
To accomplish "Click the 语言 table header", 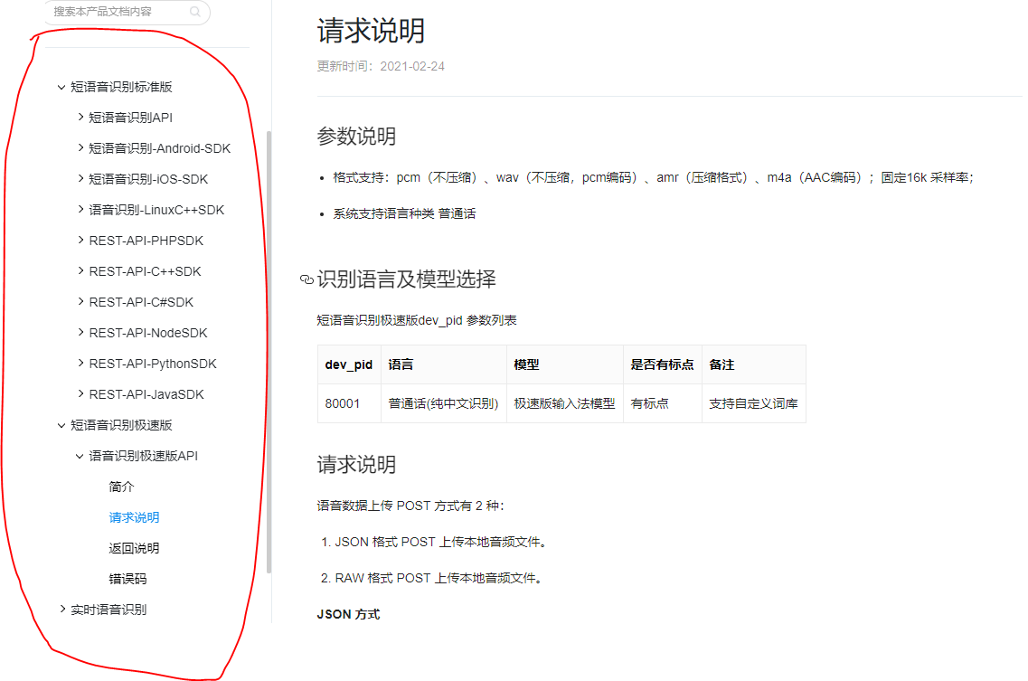I will tap(443, 364).
